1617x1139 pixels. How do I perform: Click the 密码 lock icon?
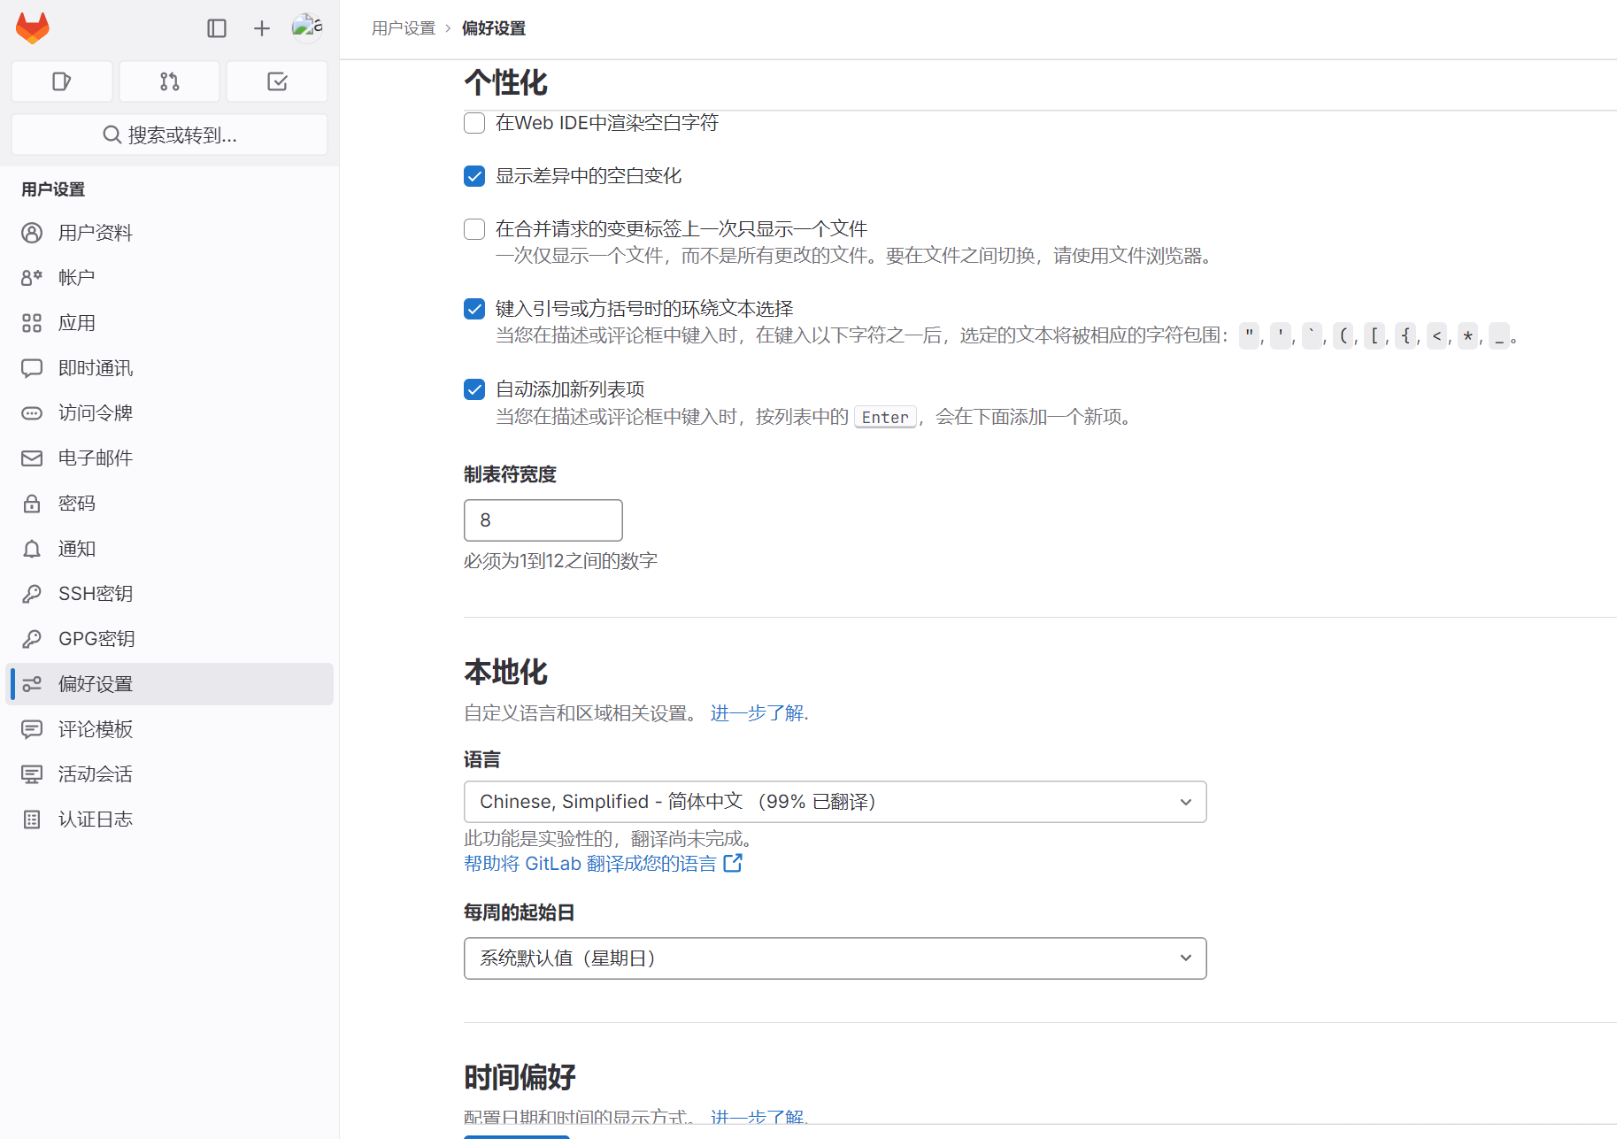(32, 504)
